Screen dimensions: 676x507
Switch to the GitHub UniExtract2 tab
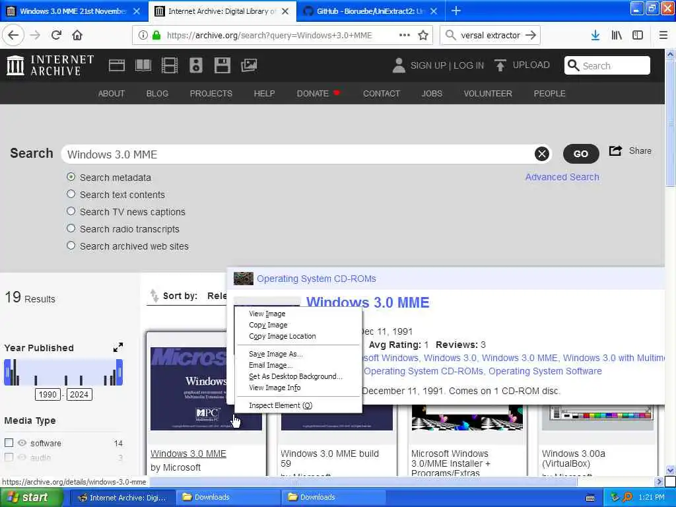[x=370, y=11]
